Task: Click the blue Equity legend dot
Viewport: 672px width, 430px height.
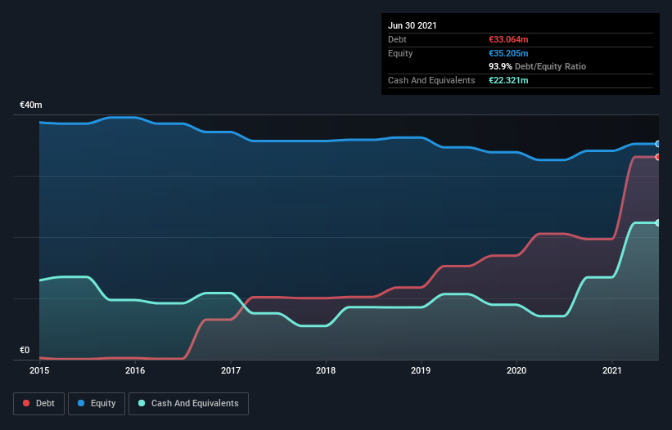Action: (81, 403)
